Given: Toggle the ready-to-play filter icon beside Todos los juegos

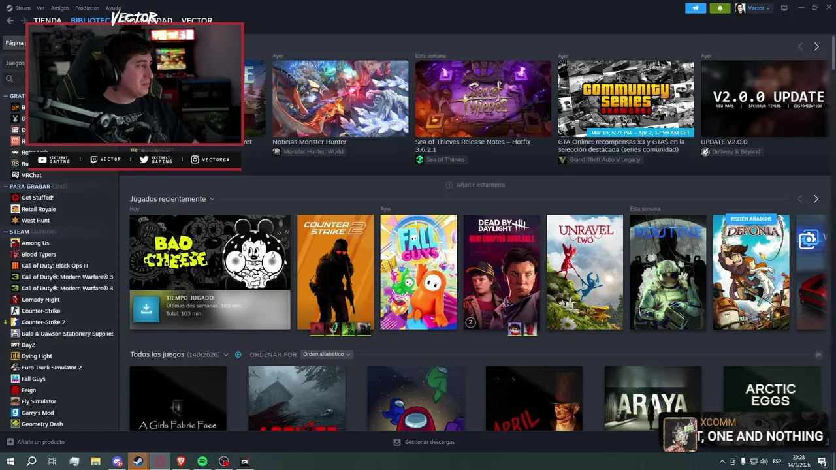Looking at the screenshot, I should [238, 354].
